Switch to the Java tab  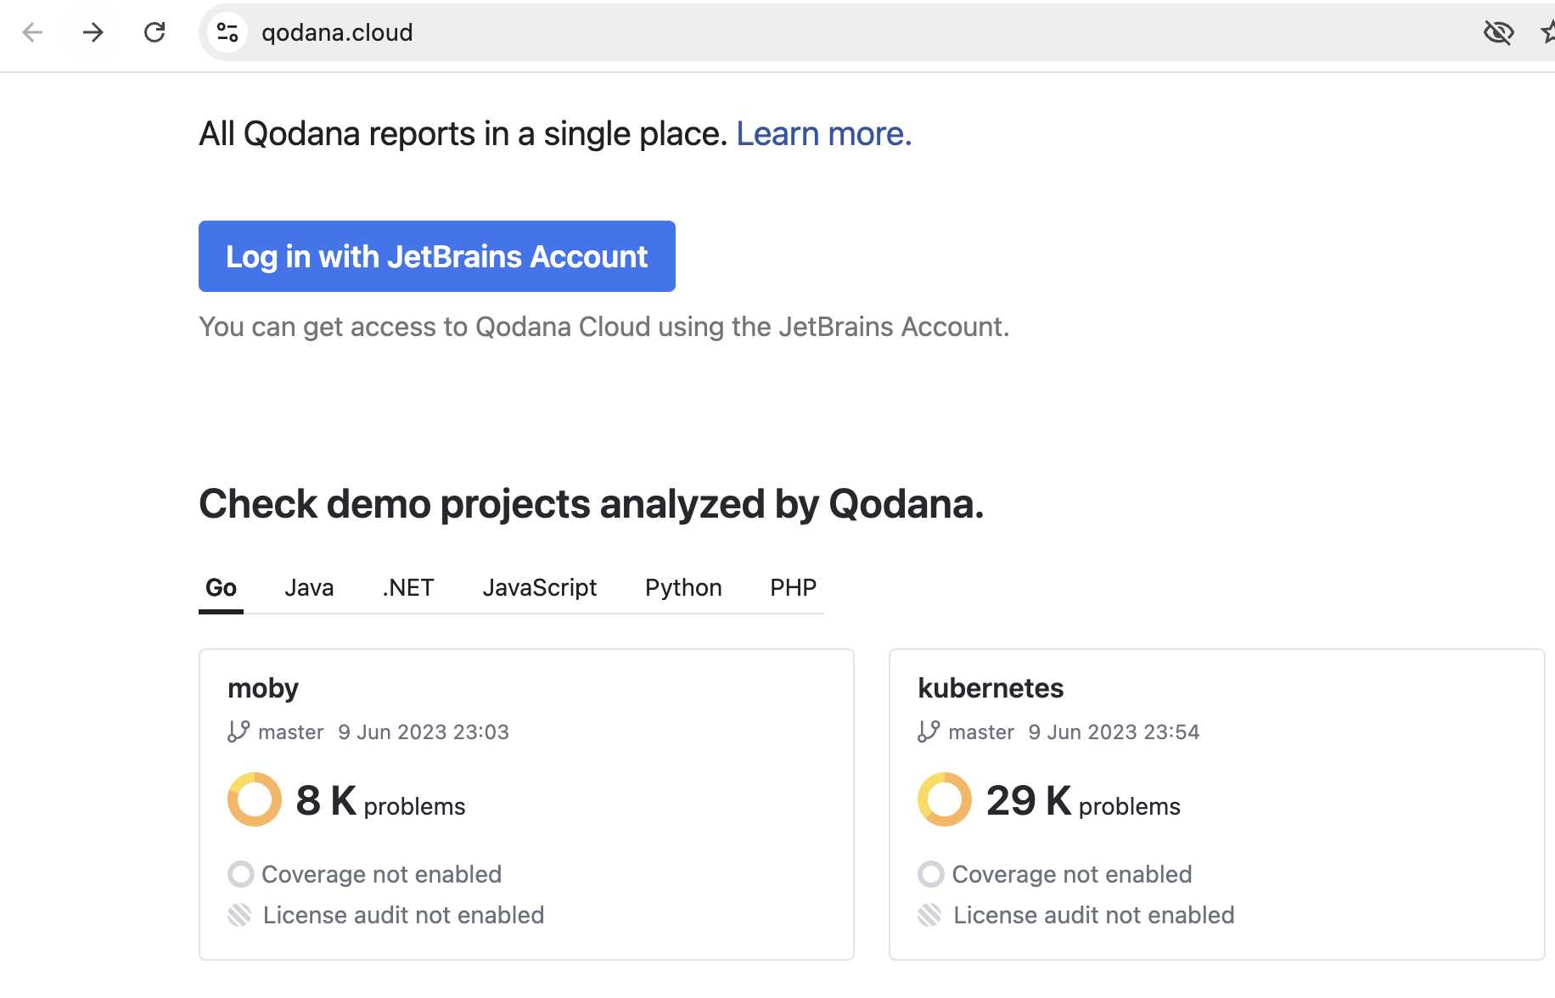pyautogui.click(x=309, y=587)
